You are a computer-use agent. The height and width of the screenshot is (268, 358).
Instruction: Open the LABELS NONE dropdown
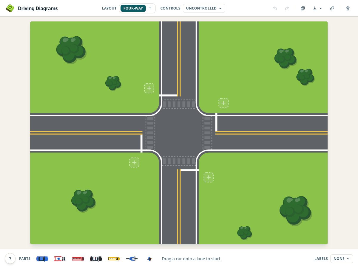[x=342, y=259]
